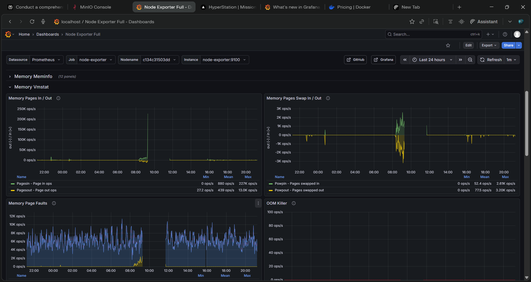Collapse the Memory Vmstat row
Image resolution: width=531 pixels, height=282 pixels.
31,87
